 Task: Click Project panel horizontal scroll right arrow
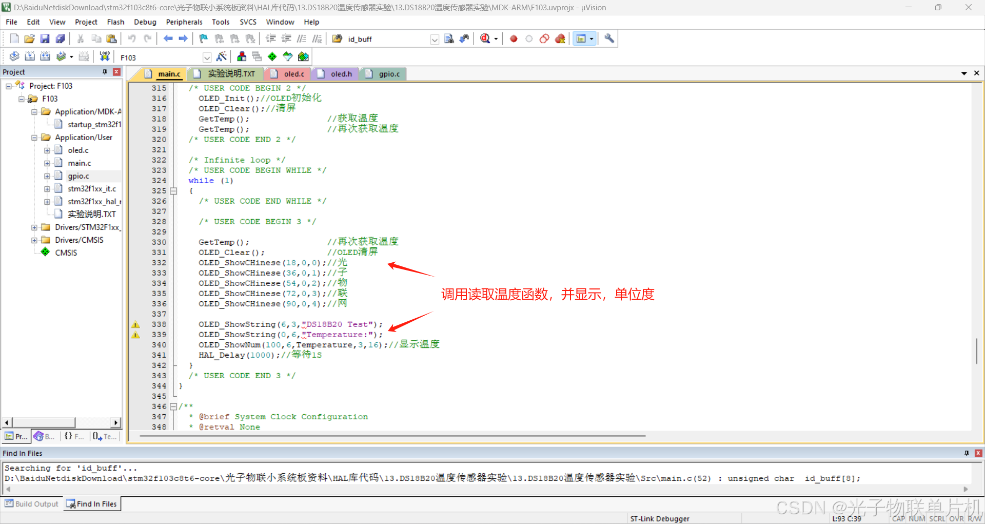pos(116,422)
